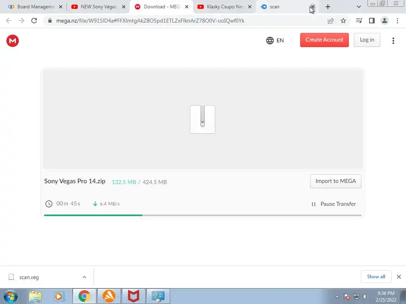Expand scan.veg download options chevron
Viewport: 406px width, 304px height.
click(84, 277)
